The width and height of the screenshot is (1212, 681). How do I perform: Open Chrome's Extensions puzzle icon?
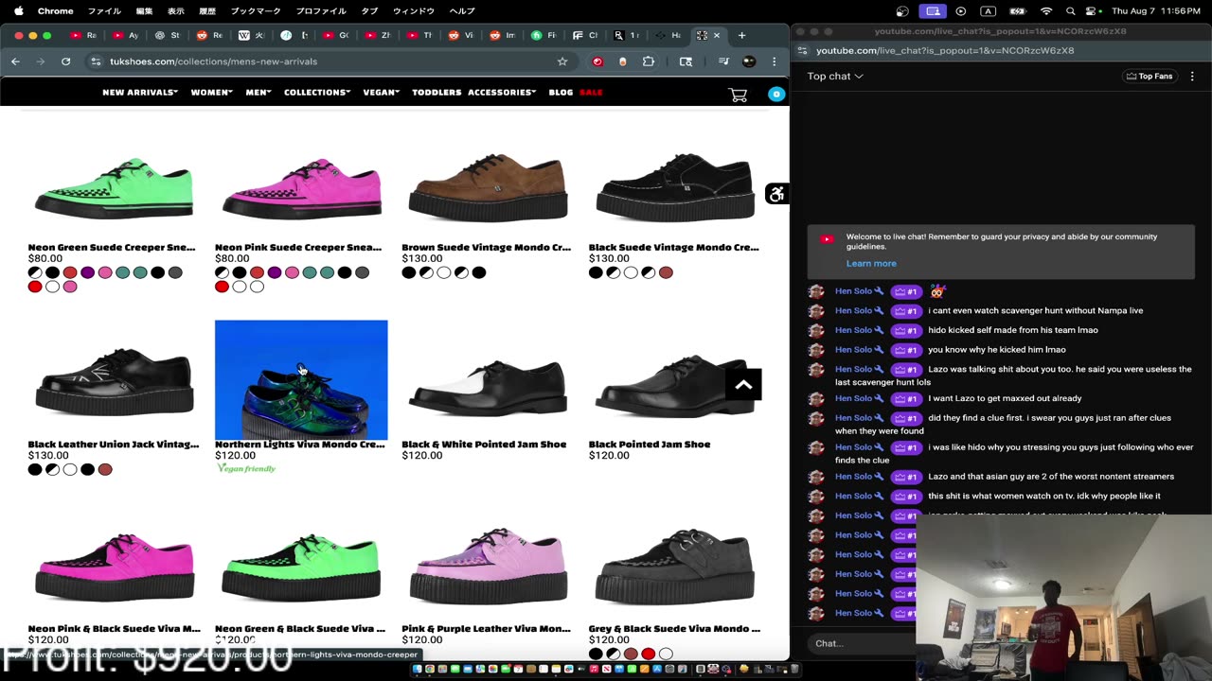pyautogui.click(x=649, y=61)
